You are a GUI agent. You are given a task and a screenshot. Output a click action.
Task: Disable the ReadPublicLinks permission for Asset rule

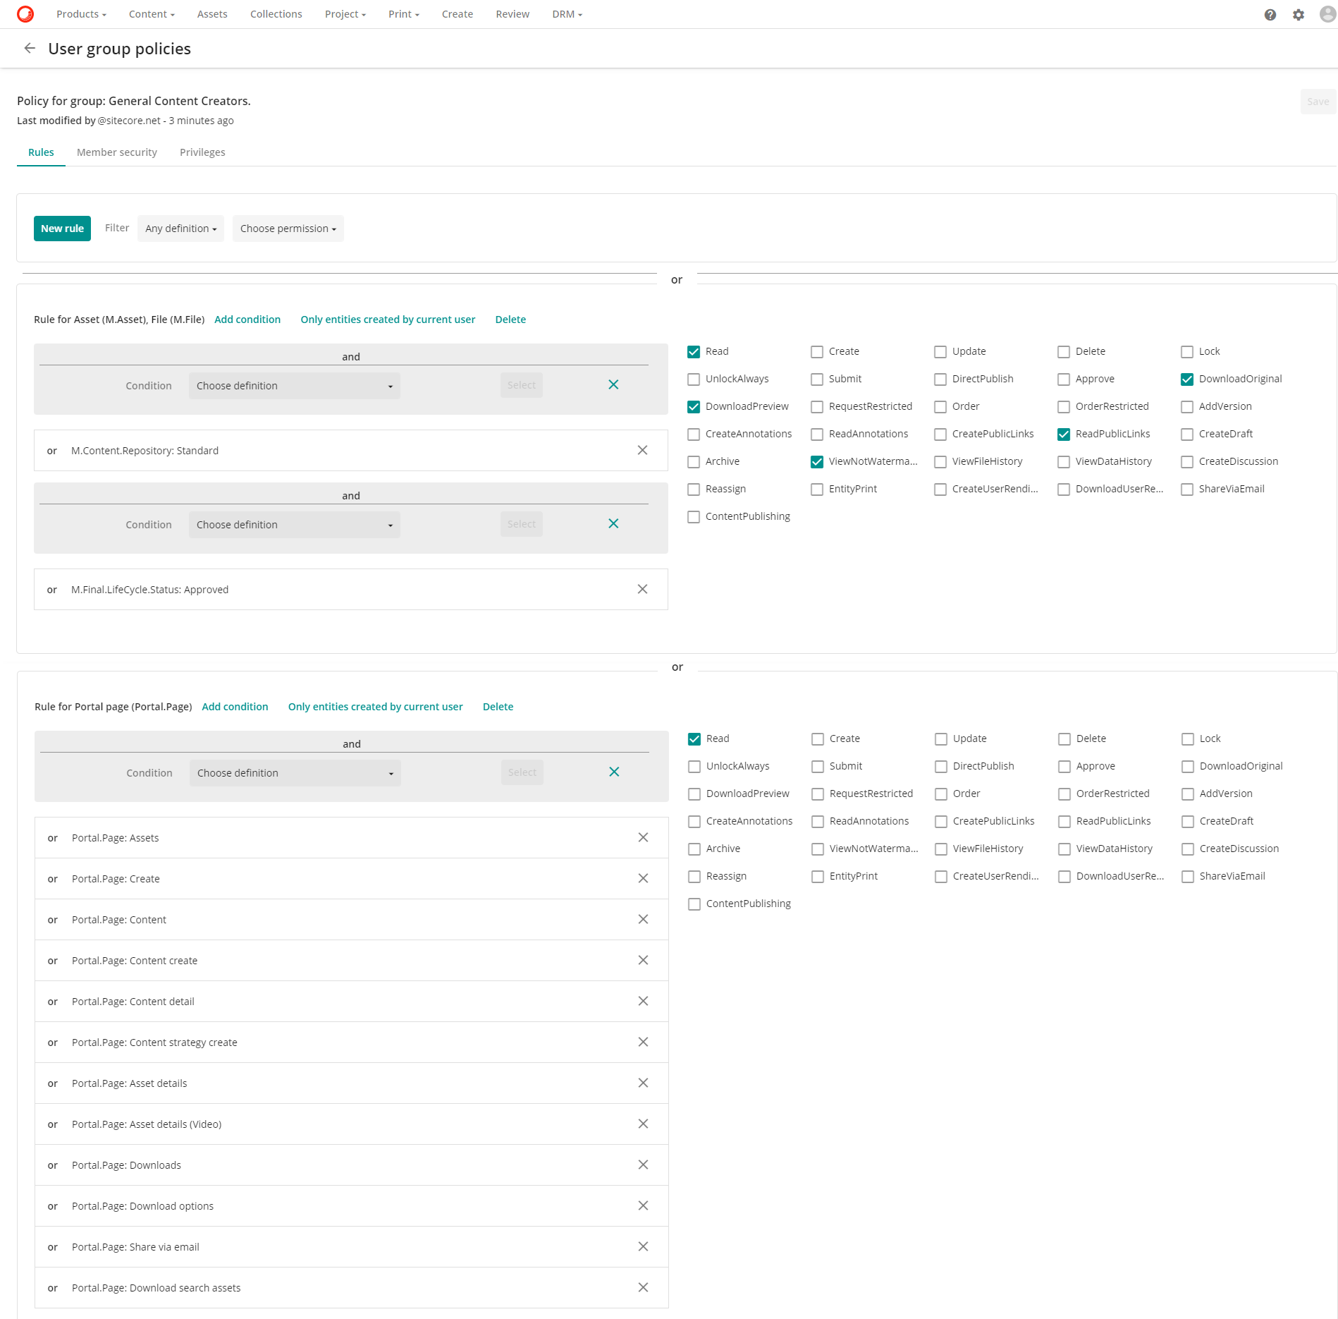[1064, 434]
